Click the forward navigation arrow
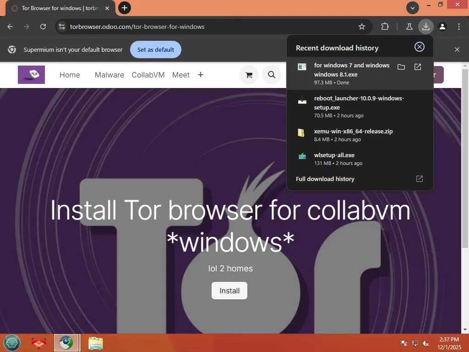 (26, 27)
